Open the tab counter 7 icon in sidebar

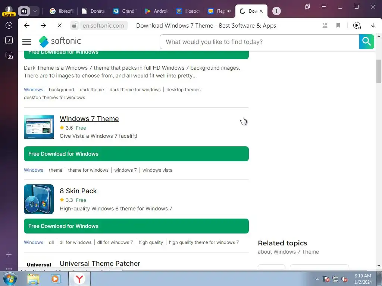pyautogui.click(x=9, y=40)
